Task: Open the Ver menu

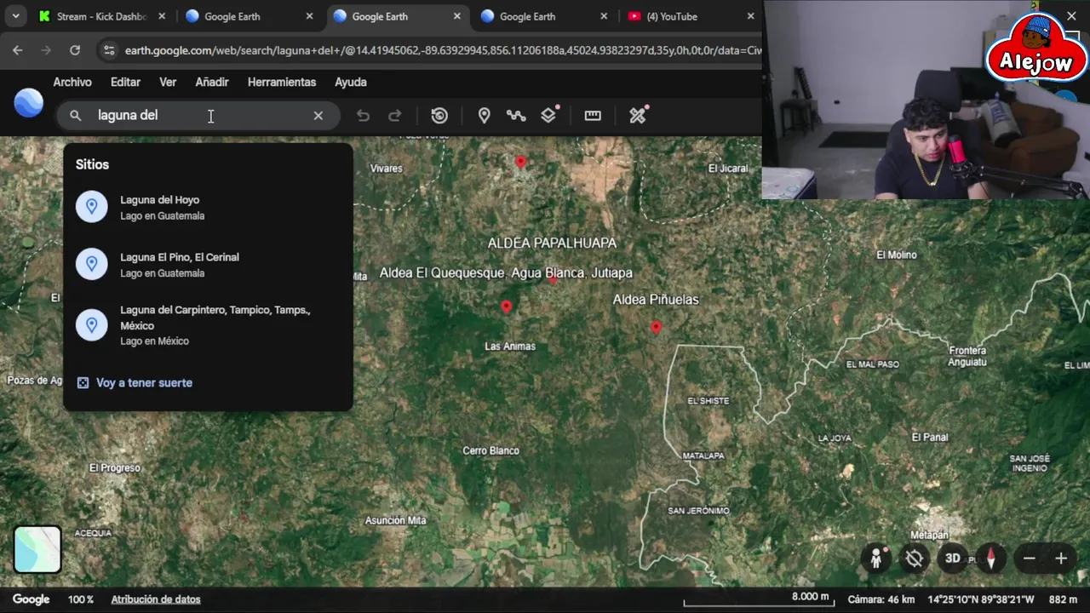Action: pyautogui.click(x=168, y=83)
